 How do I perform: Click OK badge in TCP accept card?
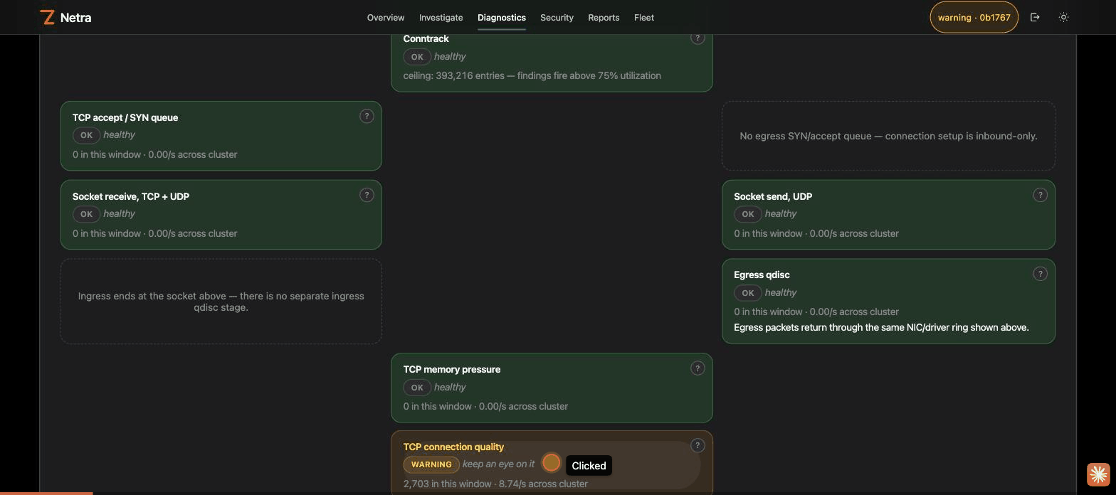click(x=86, y=135)
